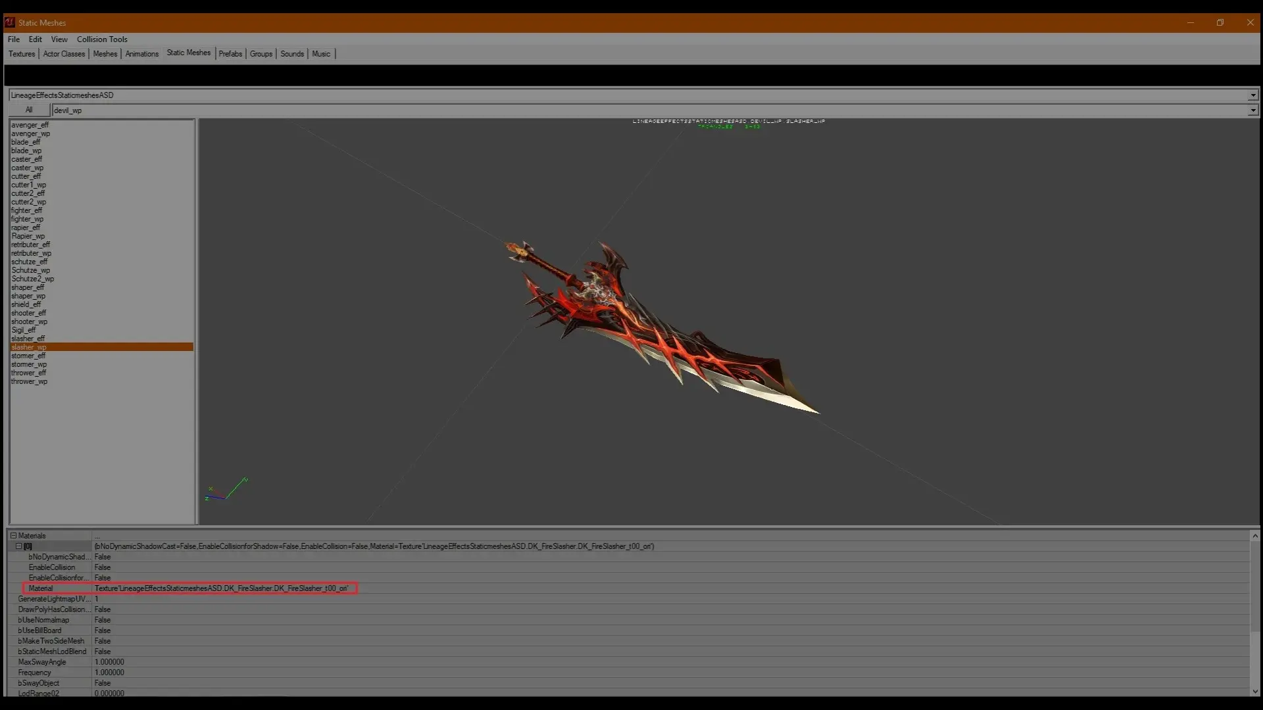1263x710 pixels.
Task: Click the View menu item
Action: click(59, 38)
